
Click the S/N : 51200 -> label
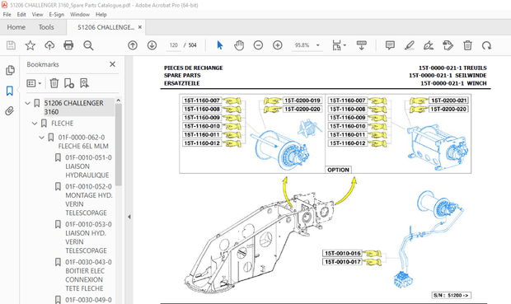[x=452, y=295]
